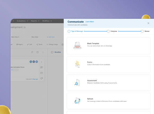Click the magnifier document icon for Assessment
Viewport: 154px width, 114px height.
pyautogui.click(x=77, y=82)
